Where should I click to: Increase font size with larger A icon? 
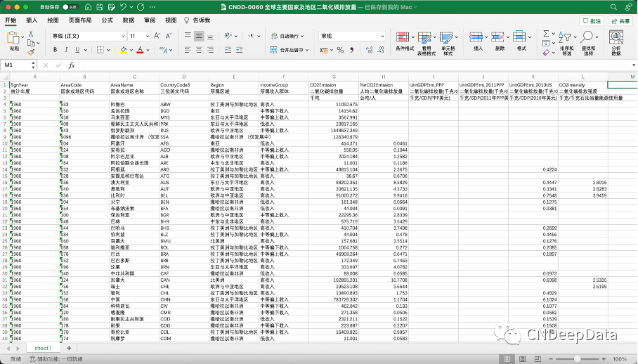pyautogui.click(x=157, y=37)
